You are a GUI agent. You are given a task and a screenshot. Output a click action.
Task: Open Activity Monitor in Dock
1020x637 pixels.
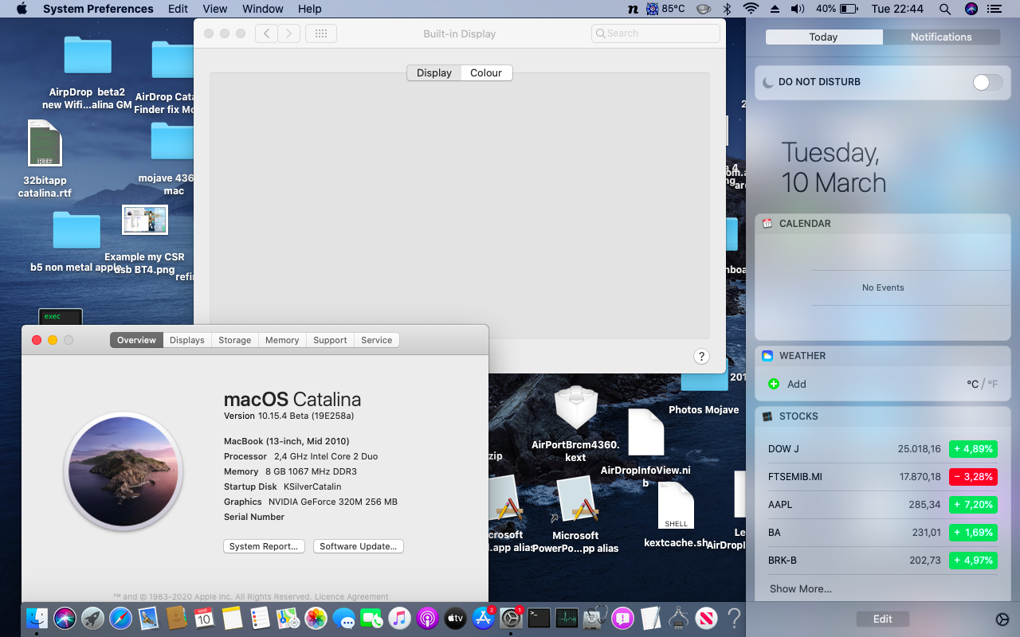[567, 618]
